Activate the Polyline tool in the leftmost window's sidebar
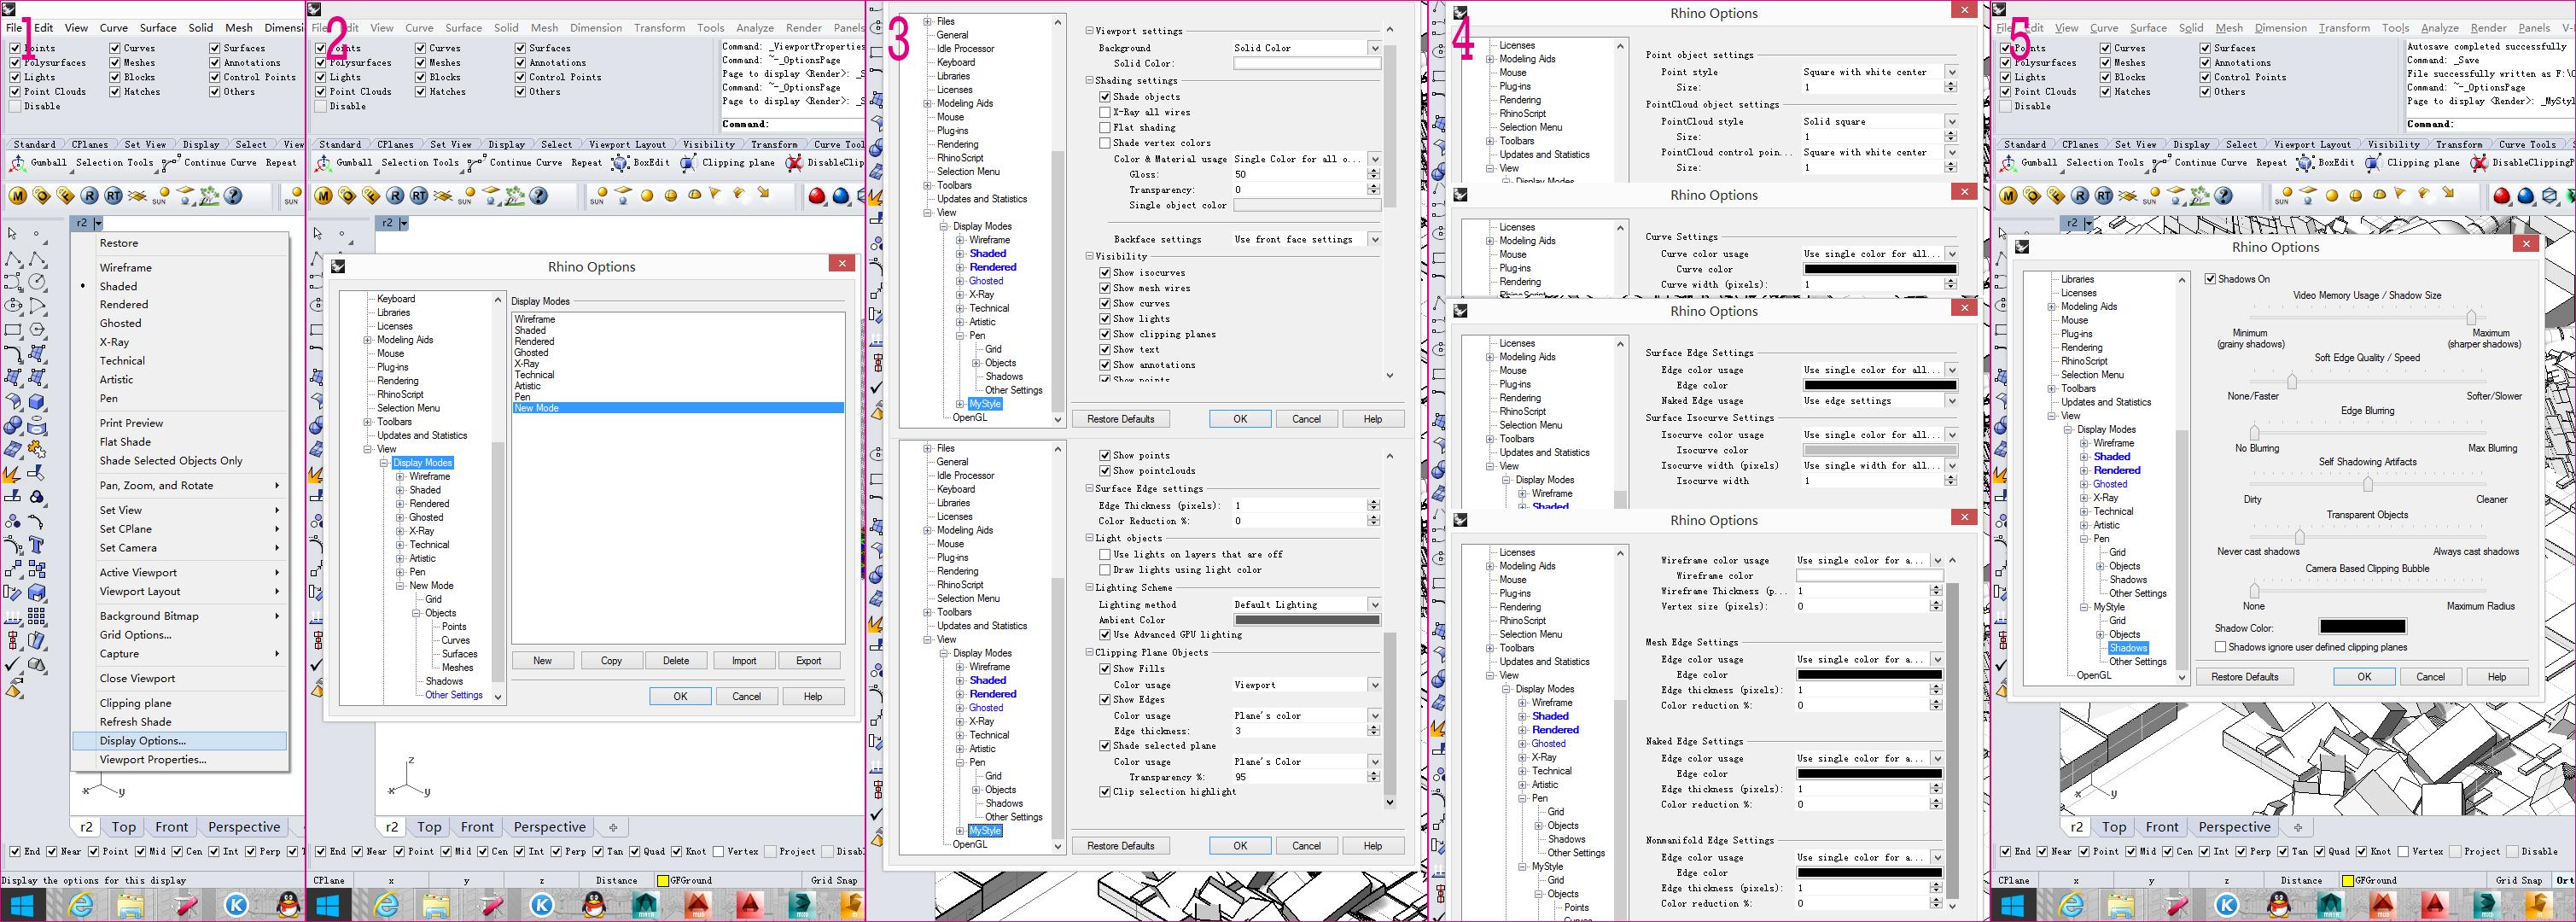The image size is (2576, 922). pos(12,259)
